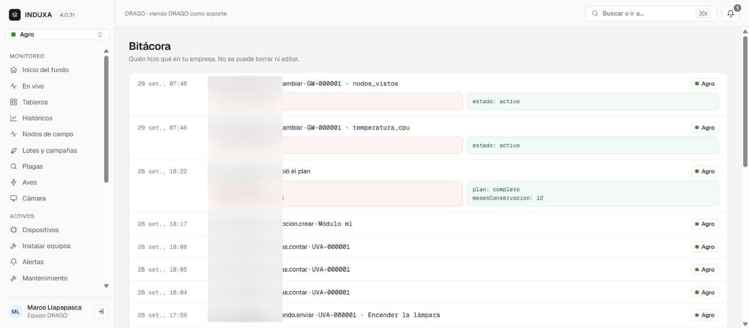Click the logout icon beside Marco Llapapasca
Viewport: 749px width, 328px height.
point(101,311)
